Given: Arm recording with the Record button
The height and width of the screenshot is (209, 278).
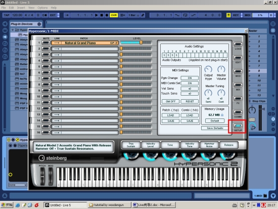Looking at the screenshot, I should click(x=107, y=15).
